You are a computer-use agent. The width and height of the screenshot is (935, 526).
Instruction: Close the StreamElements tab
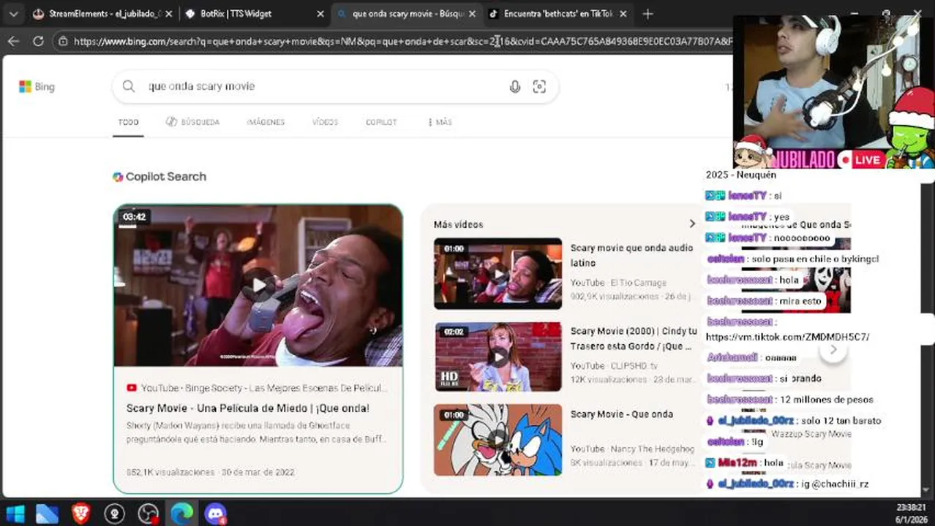pos(169,14)
